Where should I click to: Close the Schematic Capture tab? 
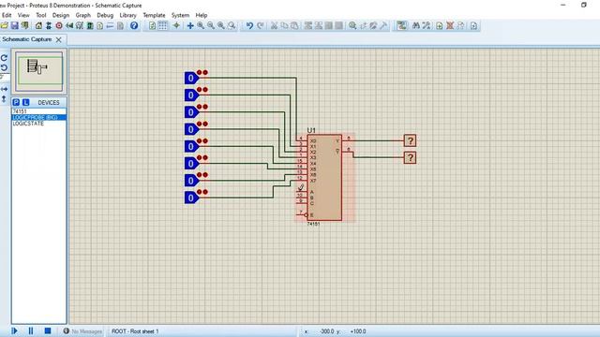pyautogui.click(x=58, y=39)
